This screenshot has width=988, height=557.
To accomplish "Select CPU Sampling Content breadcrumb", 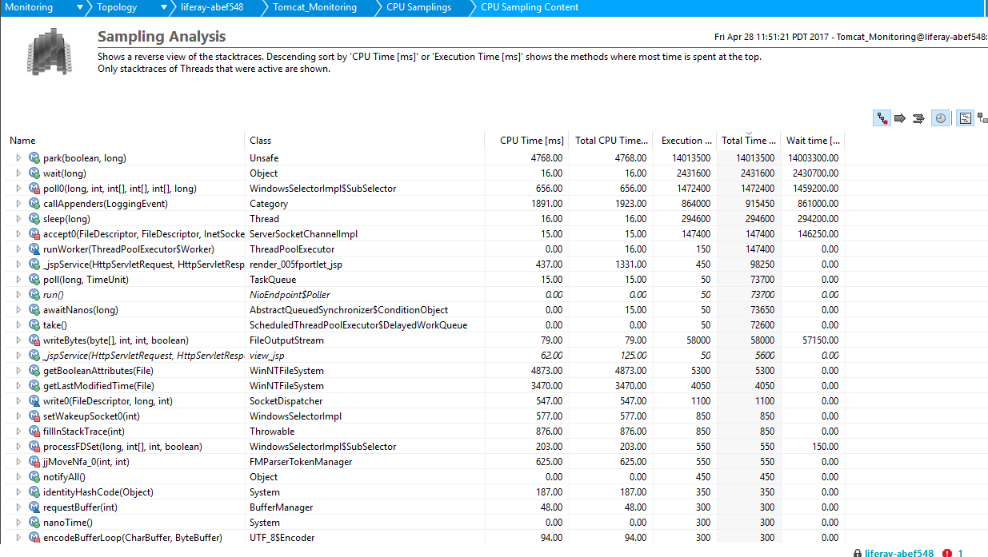I will click(530, 7).
